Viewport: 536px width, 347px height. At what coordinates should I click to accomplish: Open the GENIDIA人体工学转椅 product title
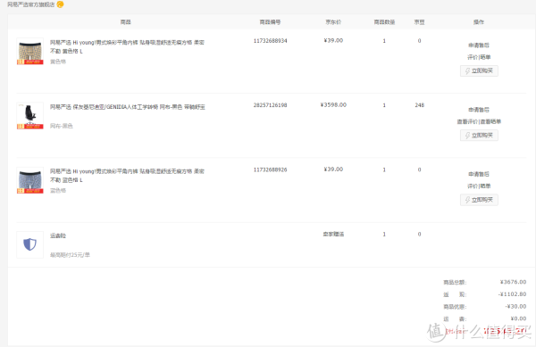click(128, 107)
